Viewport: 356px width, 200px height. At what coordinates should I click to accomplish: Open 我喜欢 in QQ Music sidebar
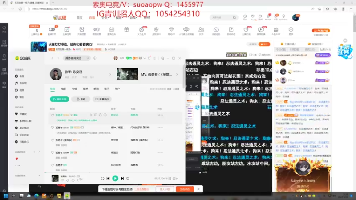pyautogui.click(x=20, y=114)
